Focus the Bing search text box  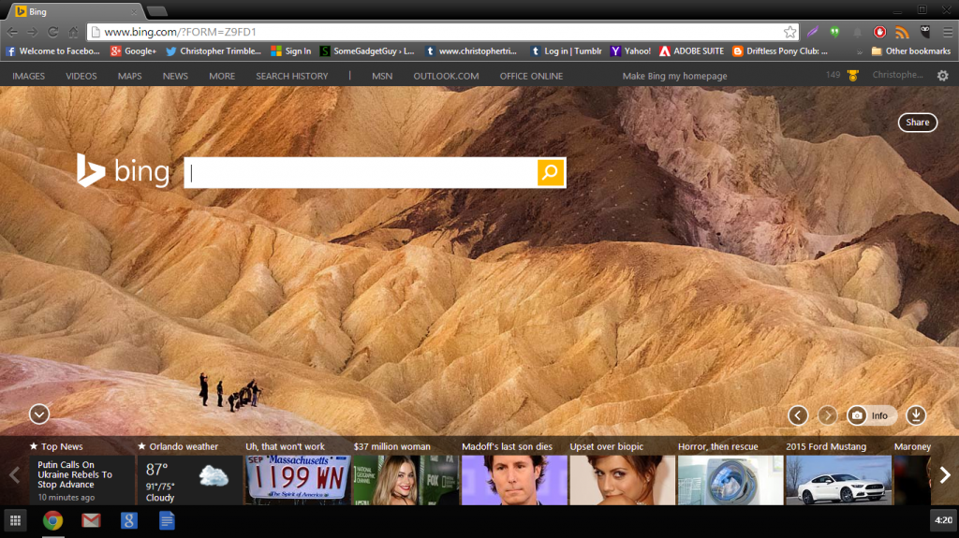(x=361, y=172)
